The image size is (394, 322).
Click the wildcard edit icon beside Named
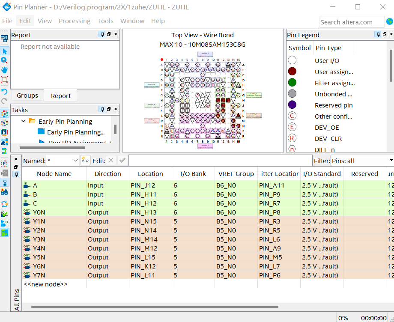point(85,160)
